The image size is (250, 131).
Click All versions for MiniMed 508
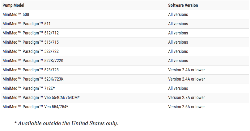tap(178, 14)
